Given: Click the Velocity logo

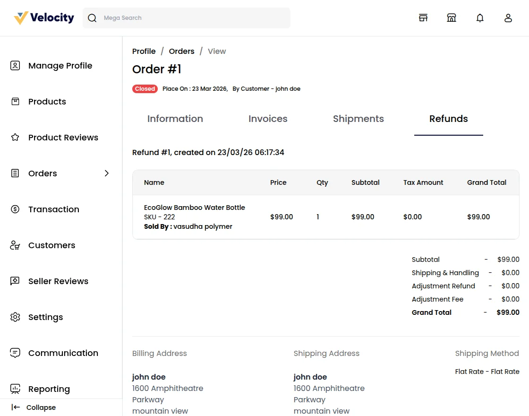Looking at the screenshot, I should 43,17.
